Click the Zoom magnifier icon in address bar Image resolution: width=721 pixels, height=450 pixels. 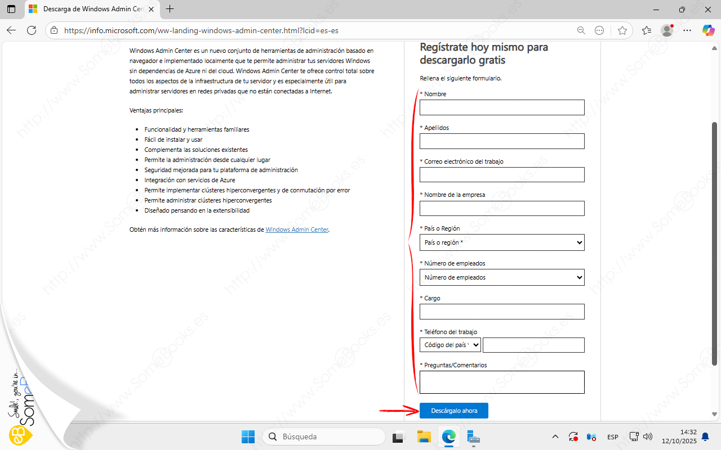[581, 30]
